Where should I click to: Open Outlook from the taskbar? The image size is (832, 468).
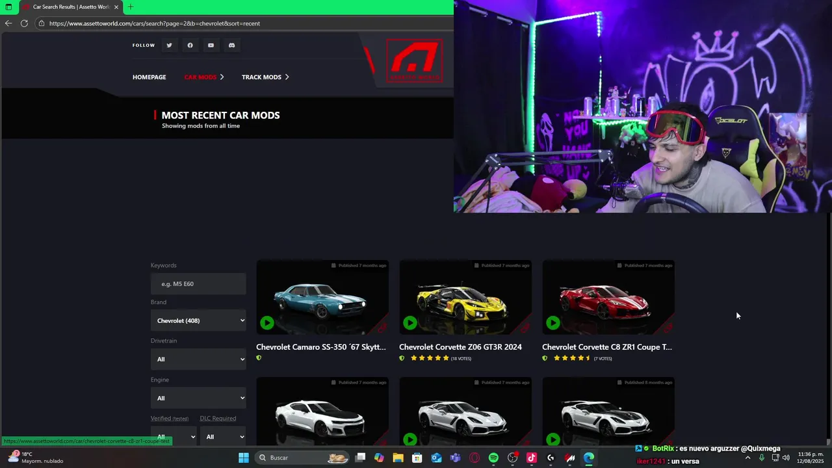click(x=436, y=458)
